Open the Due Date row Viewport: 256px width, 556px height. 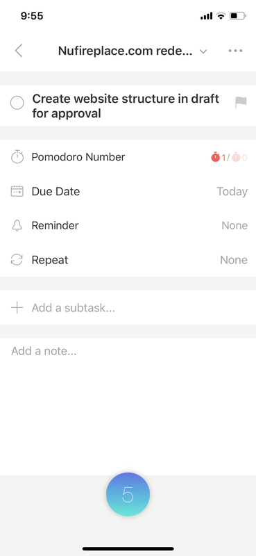pos(128,191)
